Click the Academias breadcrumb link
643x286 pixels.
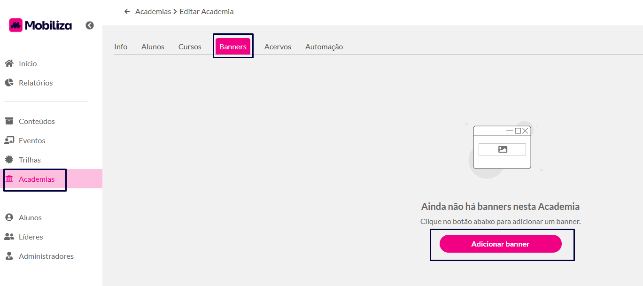(x=153, y=11)
